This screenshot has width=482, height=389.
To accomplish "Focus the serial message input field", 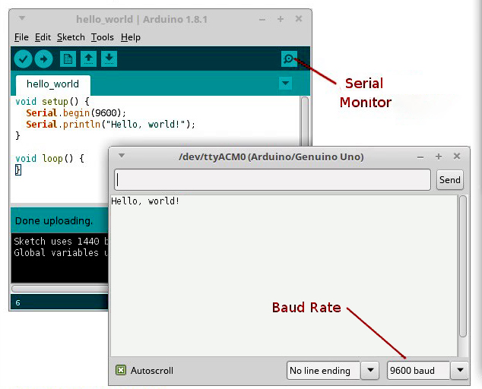I will [272, 180].
